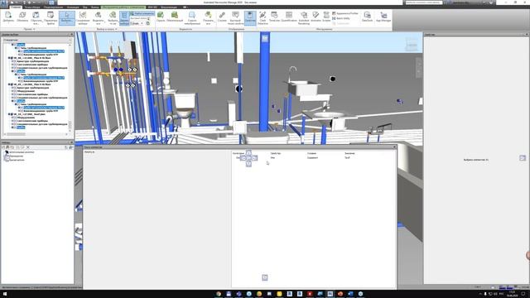Close the Selection Tree panel
The image size is (530, 298).
[71, 35]
